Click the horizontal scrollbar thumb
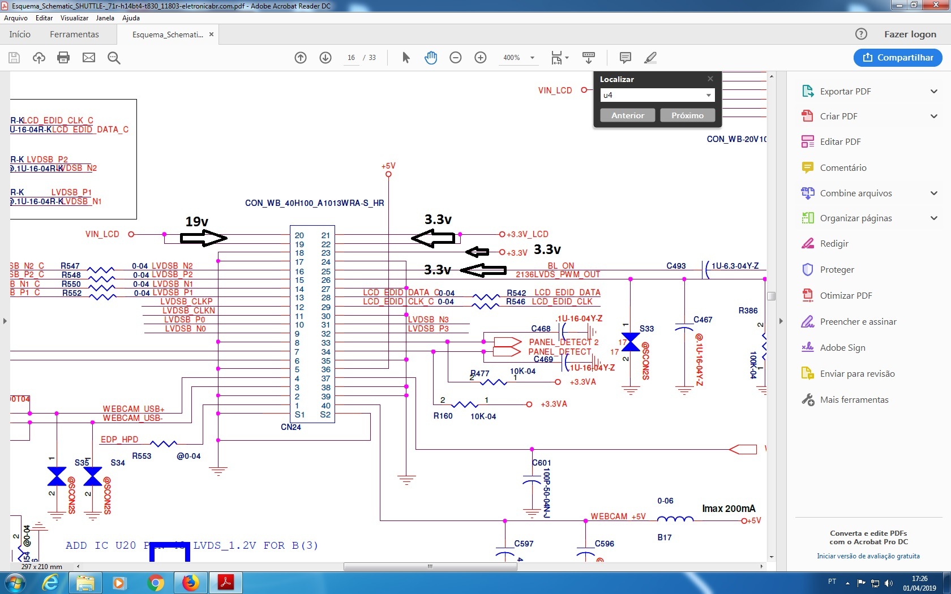 430,566
